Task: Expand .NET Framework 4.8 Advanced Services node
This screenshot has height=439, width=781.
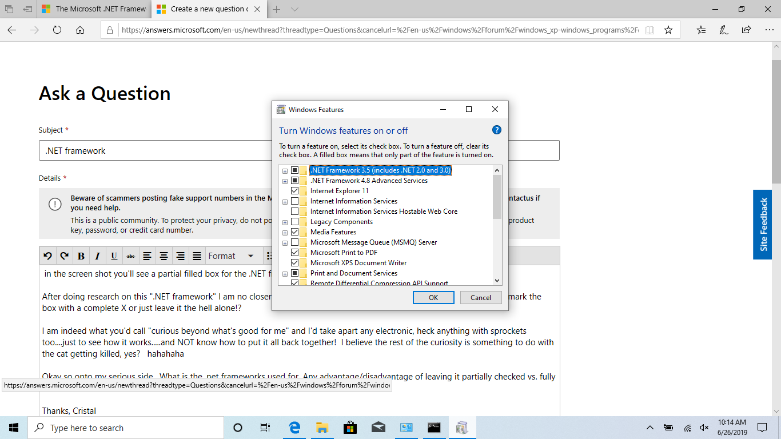Action: click(x=285, y=181)
